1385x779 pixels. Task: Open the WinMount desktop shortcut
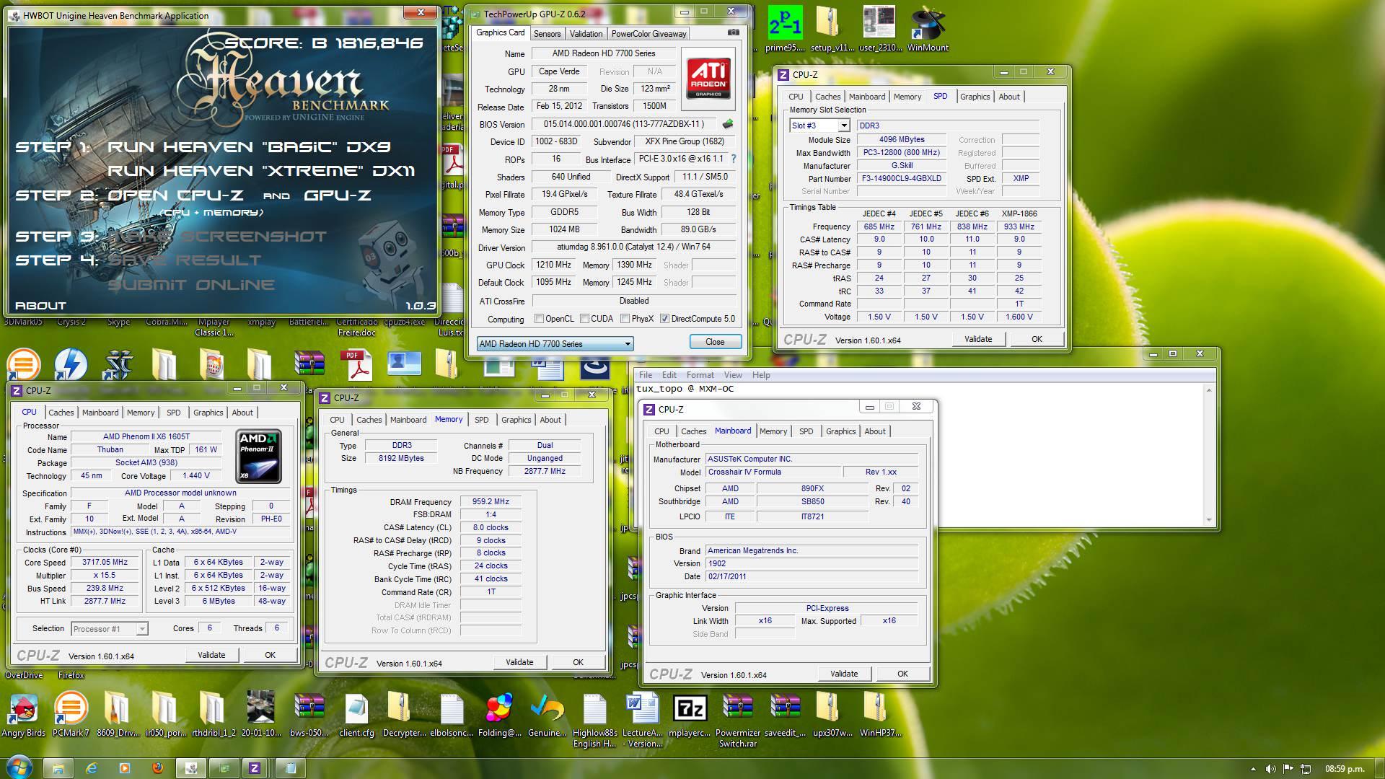928,29
